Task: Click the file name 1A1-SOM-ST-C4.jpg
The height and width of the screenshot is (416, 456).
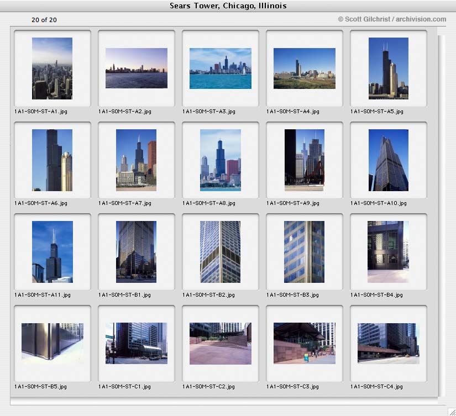Action: click(x=376, y=387)
